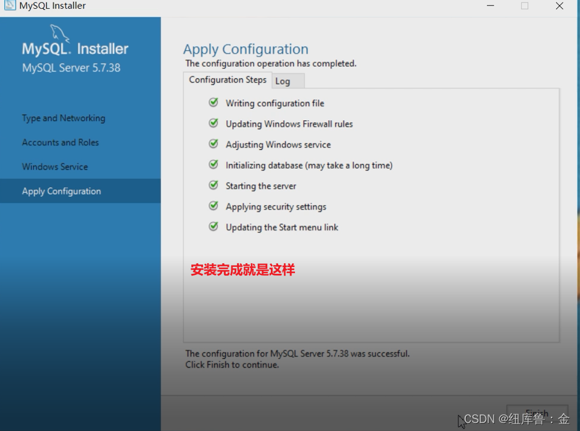Click Applying security settings text
Viewport: 580px width, 431px height.
click(276, 207)
